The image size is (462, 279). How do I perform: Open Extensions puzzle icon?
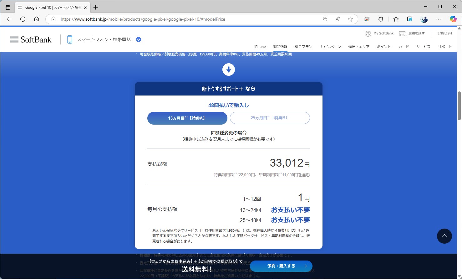[381, 19]
